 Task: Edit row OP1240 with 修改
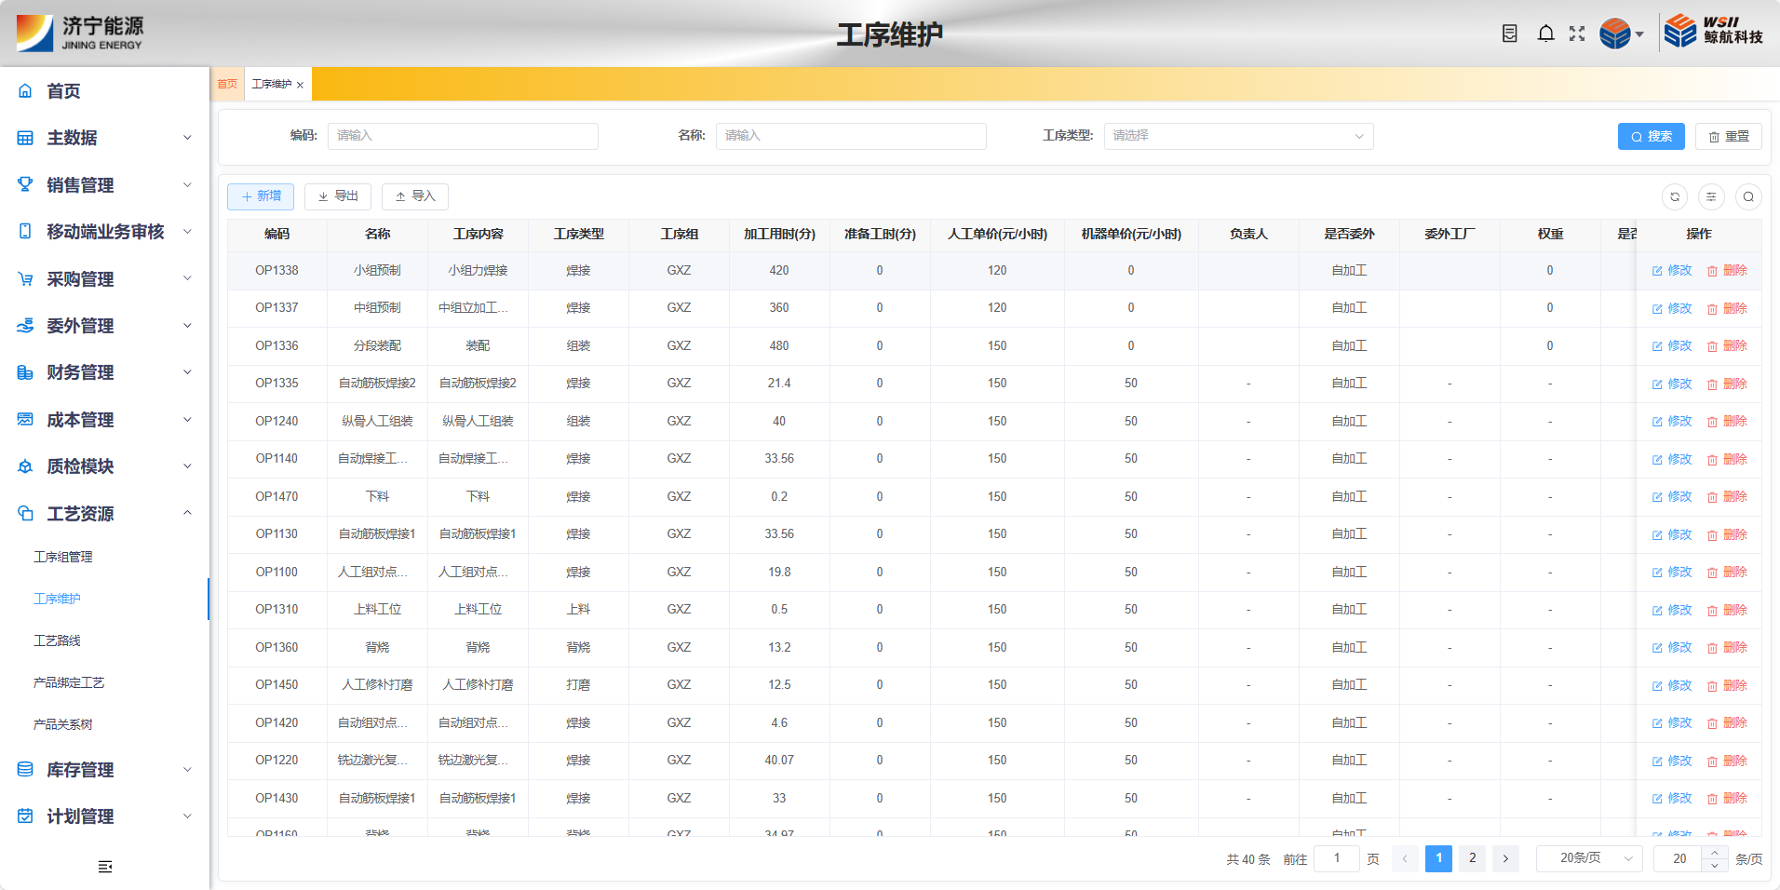click(1672, 422)
